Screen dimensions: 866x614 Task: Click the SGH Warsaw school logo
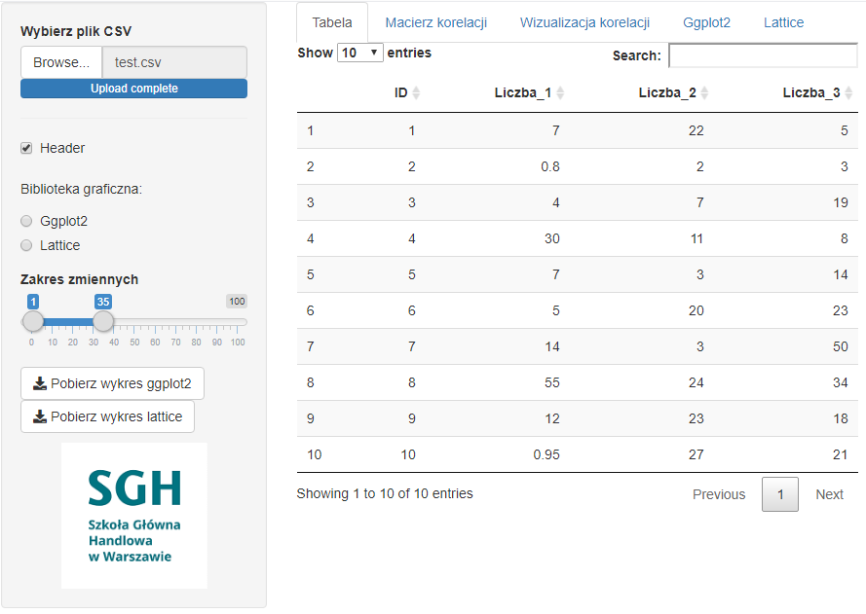134,516
